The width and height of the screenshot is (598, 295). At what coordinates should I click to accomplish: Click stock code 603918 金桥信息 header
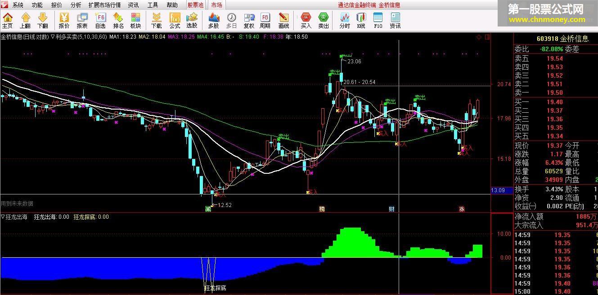pyautogui.click(x=562, y=39)
